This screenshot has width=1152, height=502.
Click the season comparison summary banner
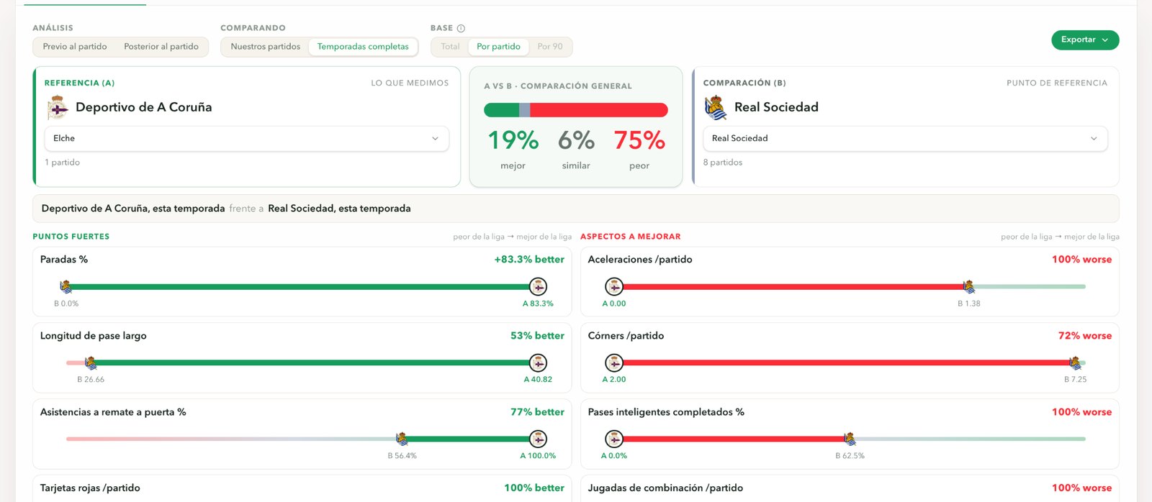[576, 209]
